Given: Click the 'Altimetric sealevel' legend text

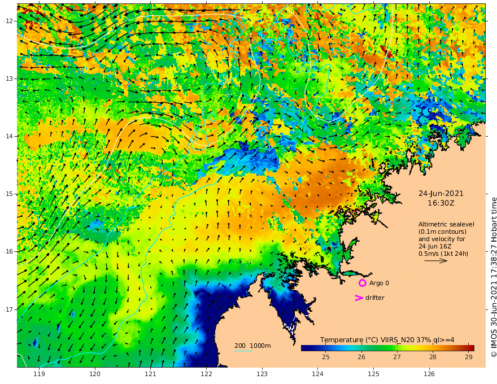Looking at the screenshot, I should pos(446,224).
